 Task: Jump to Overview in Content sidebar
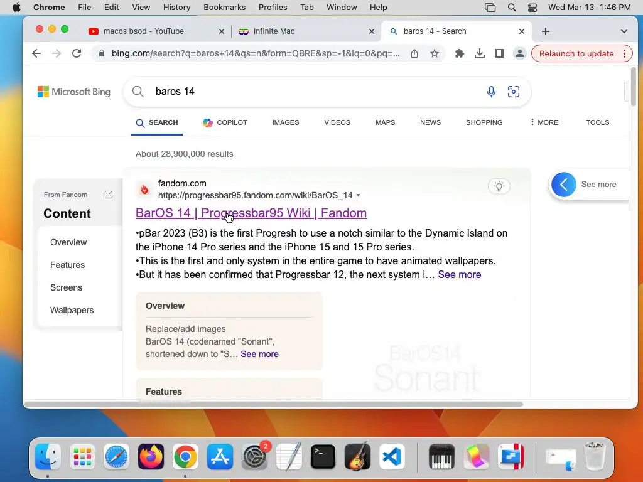pyautogui.click(x=68, y=242)
